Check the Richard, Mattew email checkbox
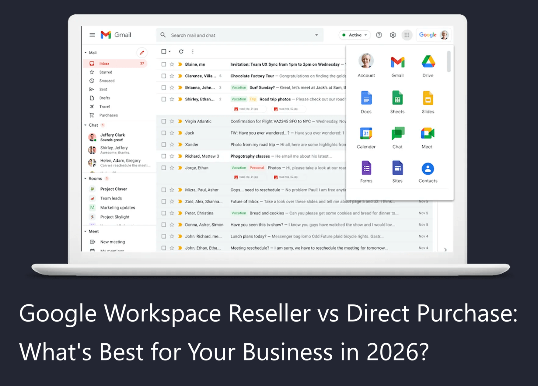The image size is (538, 386). coord(164,156)
